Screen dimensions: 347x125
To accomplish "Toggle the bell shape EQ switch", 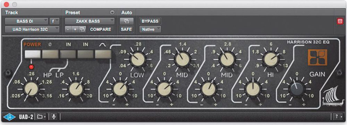I will coord(103,54).
